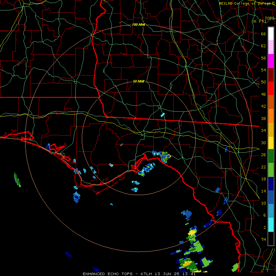Click the 66 legend value
The image size is (276, 276).
coord(263,34)
